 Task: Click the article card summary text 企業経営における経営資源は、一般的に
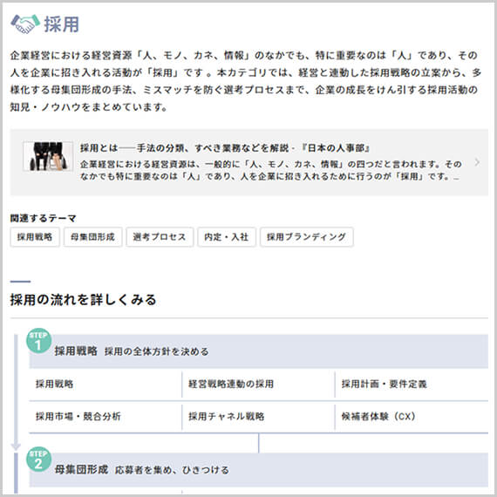point(270,170)
